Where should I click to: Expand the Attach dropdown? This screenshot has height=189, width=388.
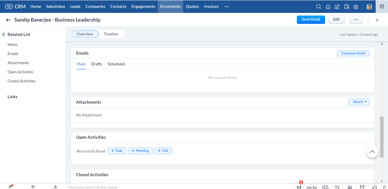tap(359, 102)
